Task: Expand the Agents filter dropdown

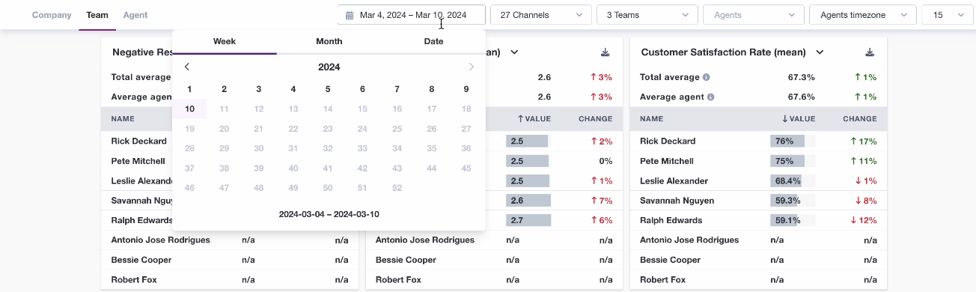Action: [754, 15]
